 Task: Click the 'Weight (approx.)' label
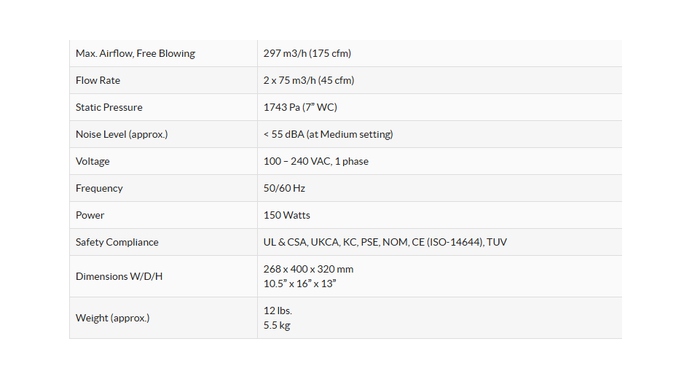click(x=112, y=318)
